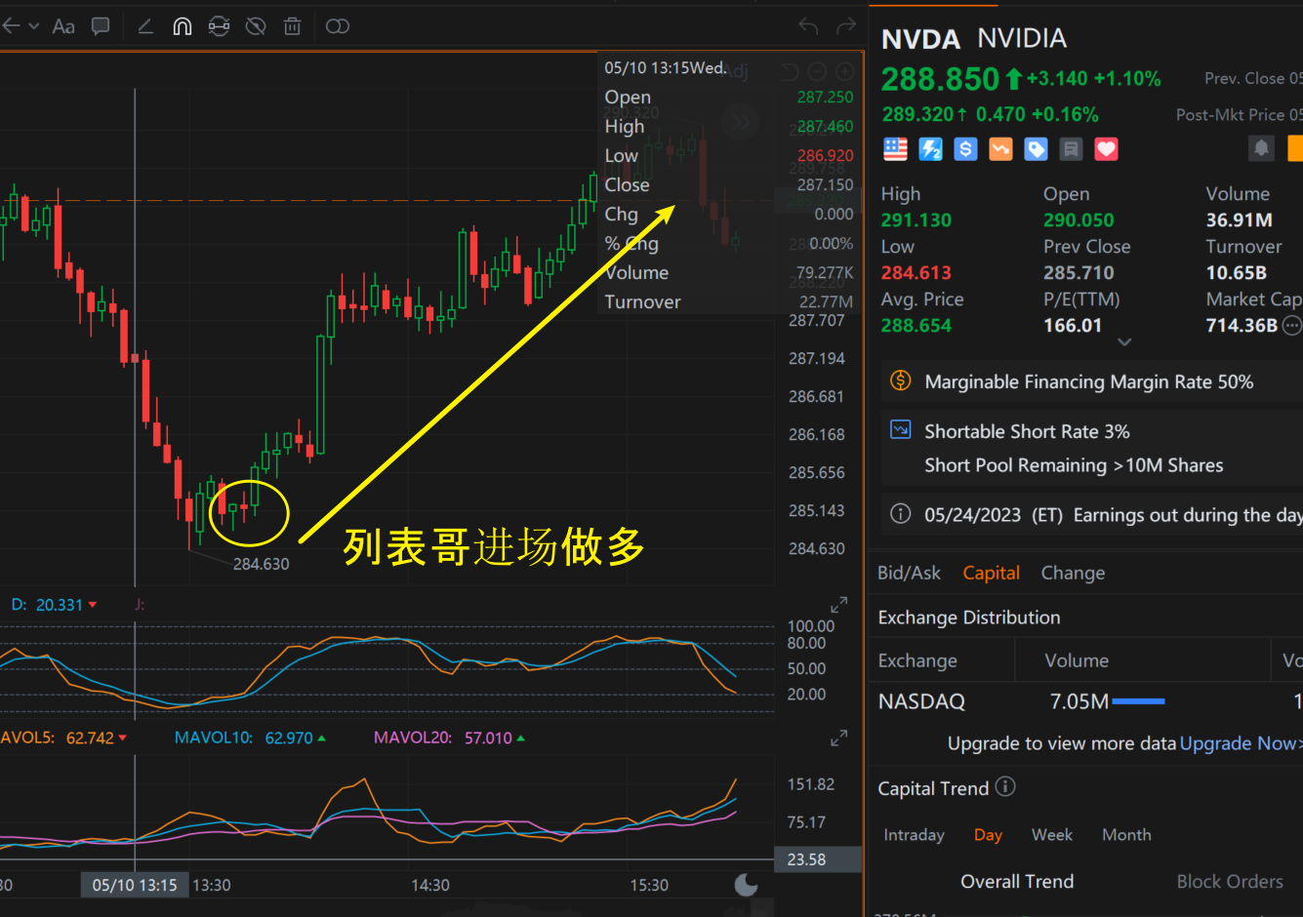Open the D: 20.331 indicator dropdown arrow
Viewport: 1303px width, 917px height.
tap(93, 606)
